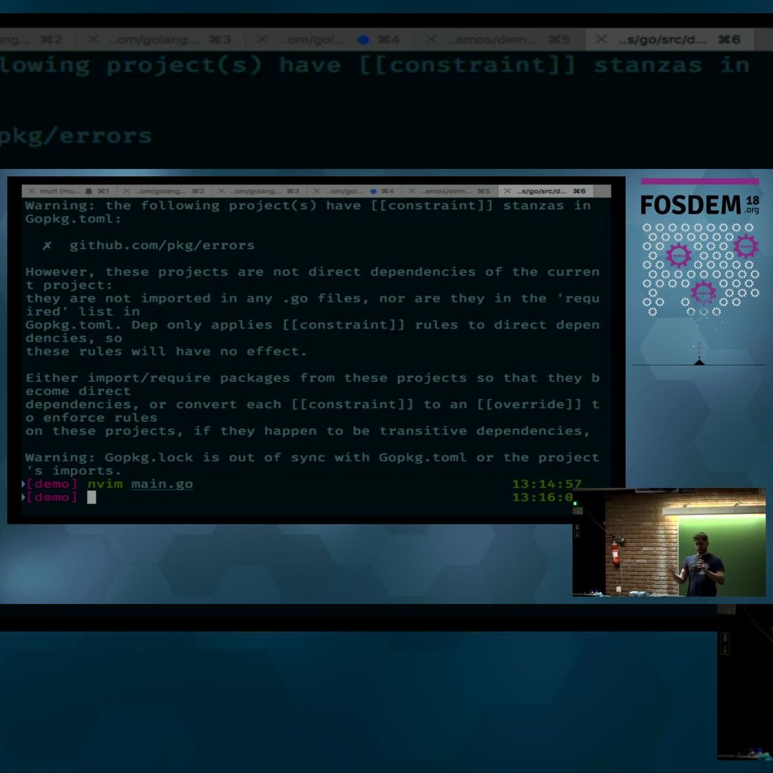Click the terminal cursor block after [demo]
The width and height of the screenshot is (773, 773).
(92, 497)
